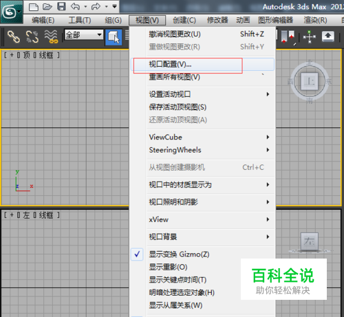Open the 图形编辑器 menu

point(275,20)
